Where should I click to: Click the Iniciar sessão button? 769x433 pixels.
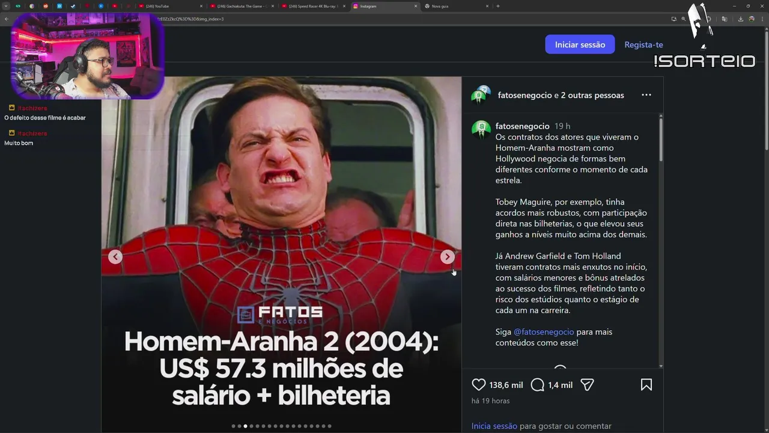coord(580,45)
